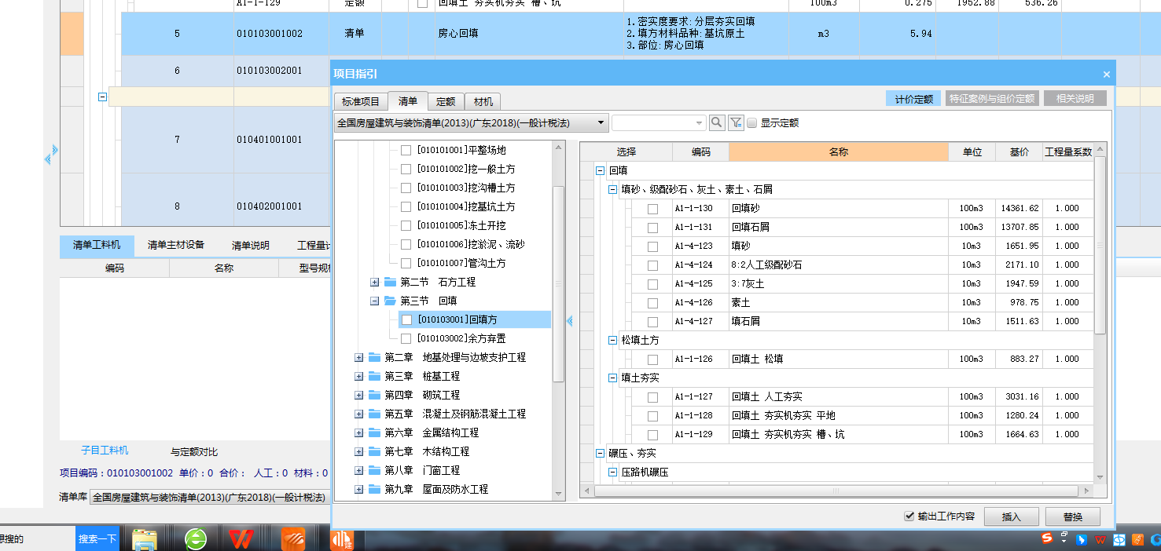
Task: Click the 名称 column header in quota table
Action: pos(839,152)
